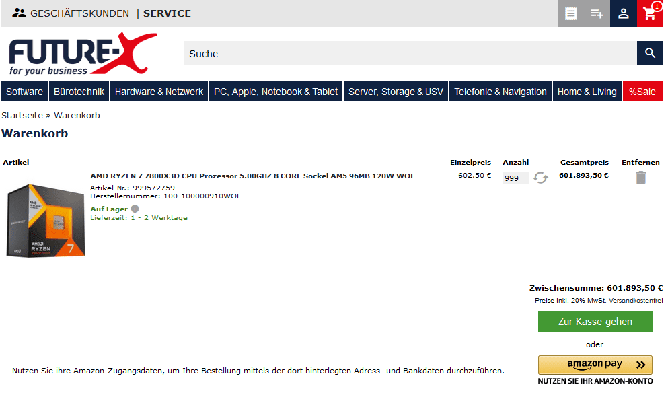Click the Anzahl column header
Viewport: 668px width, 401px height.
pos(515,162)
